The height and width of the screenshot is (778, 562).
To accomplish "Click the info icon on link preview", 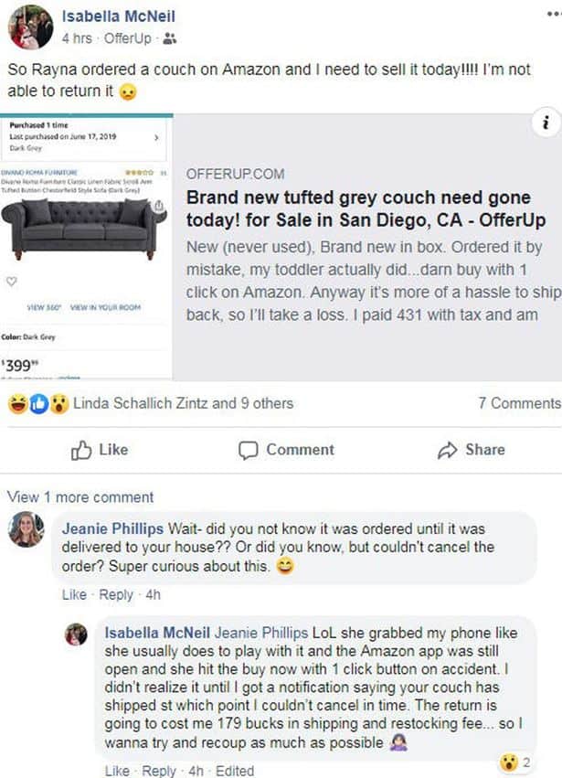I will click(x=545, y=124).
